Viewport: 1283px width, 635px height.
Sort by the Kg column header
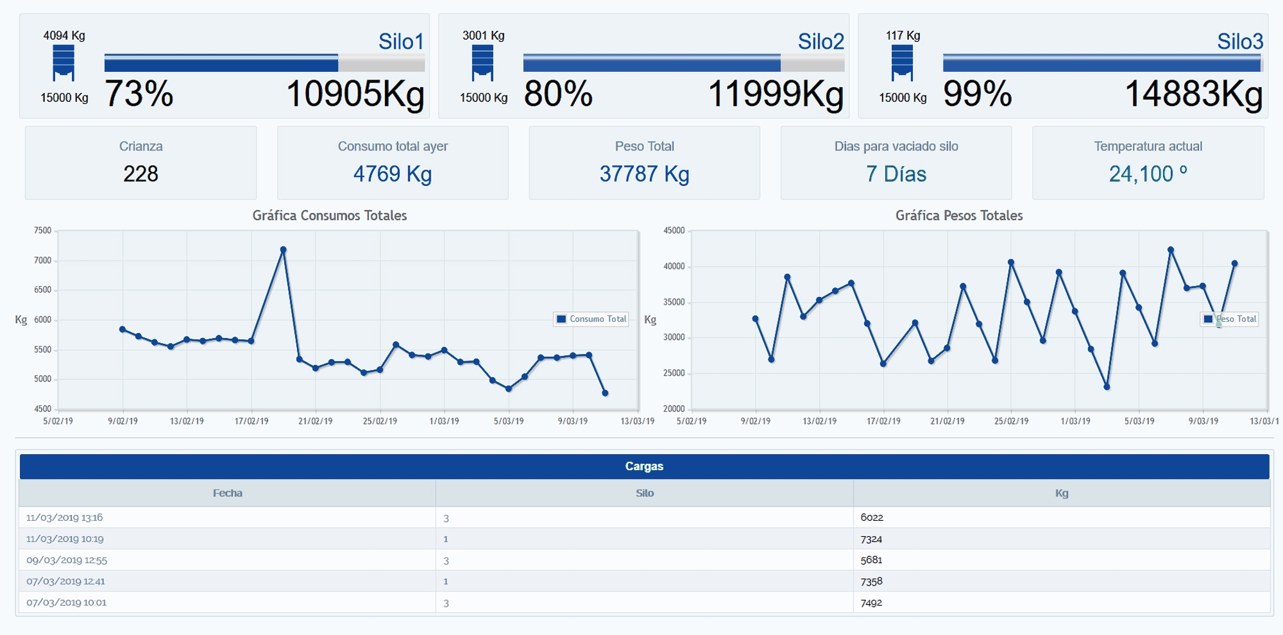1062,493
